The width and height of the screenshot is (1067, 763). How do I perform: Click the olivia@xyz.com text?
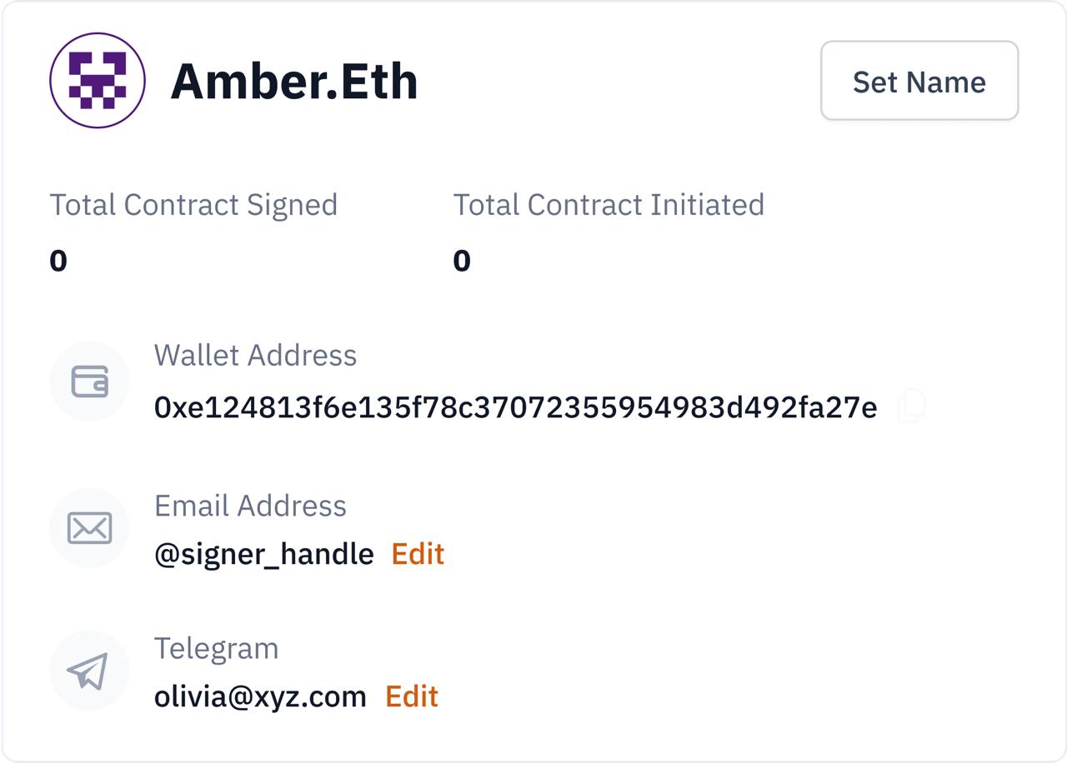[260, 696]
